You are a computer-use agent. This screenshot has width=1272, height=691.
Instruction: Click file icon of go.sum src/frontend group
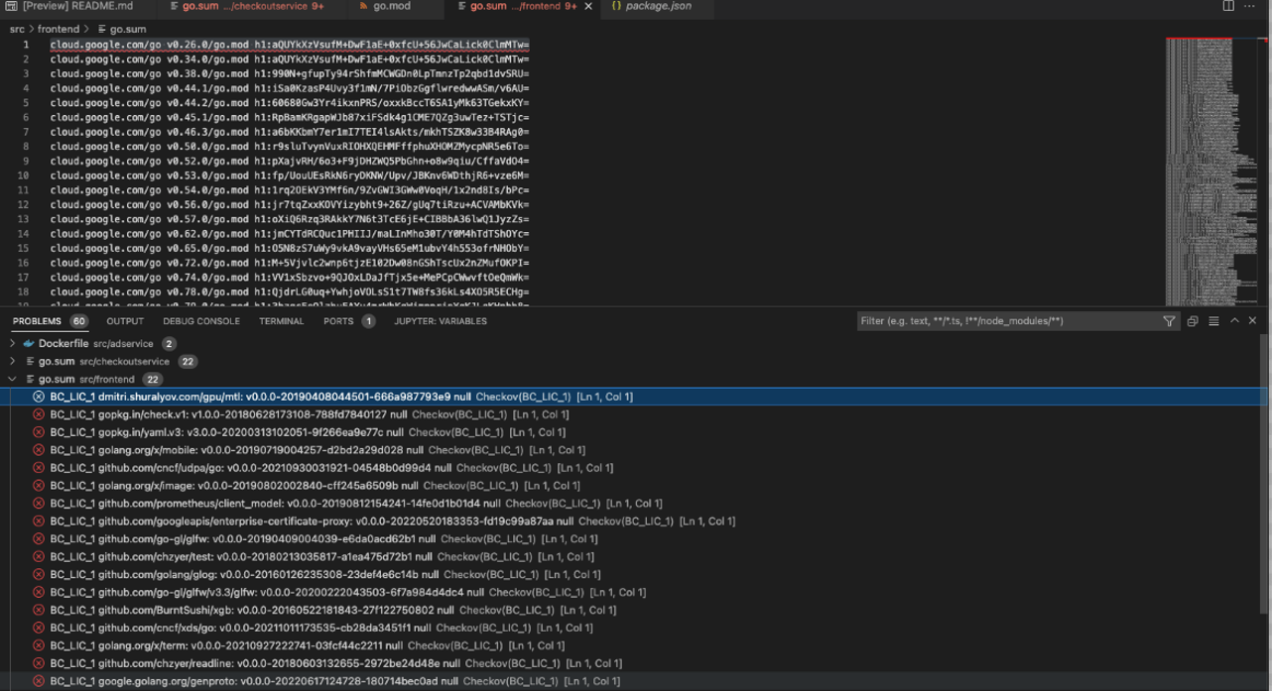[x=30, y=380]
